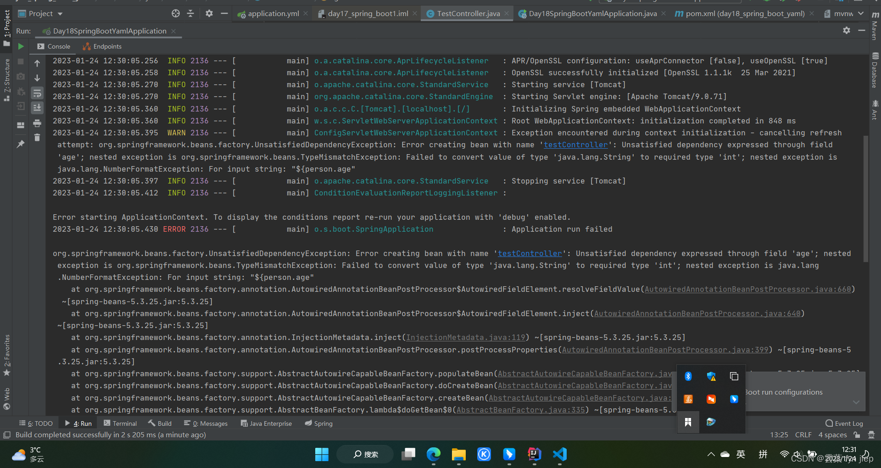Collapse all in Project toolbar
Viewport: 881px width, 468px height.
point(190,13)
